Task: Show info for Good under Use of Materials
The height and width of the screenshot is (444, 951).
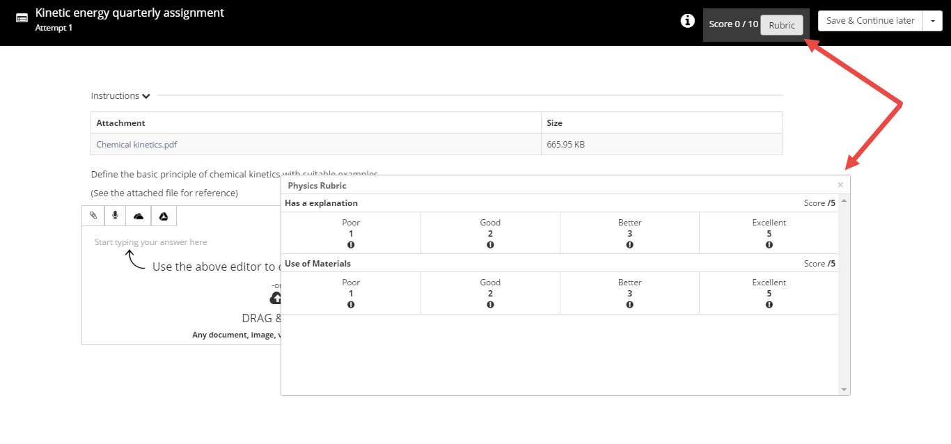Action: [x=490, y=305]
